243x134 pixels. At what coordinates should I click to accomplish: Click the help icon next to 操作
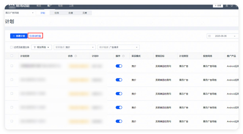click(x=123, y=56)
